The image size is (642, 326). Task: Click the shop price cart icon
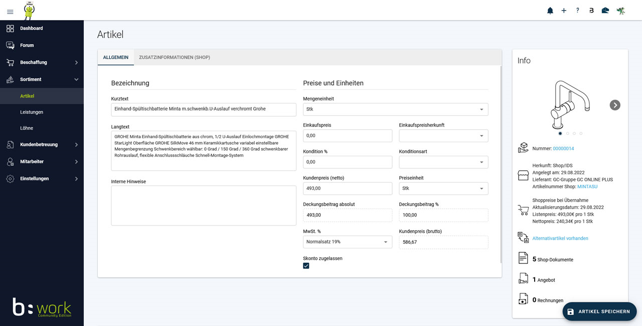click(x=523, y=210)
